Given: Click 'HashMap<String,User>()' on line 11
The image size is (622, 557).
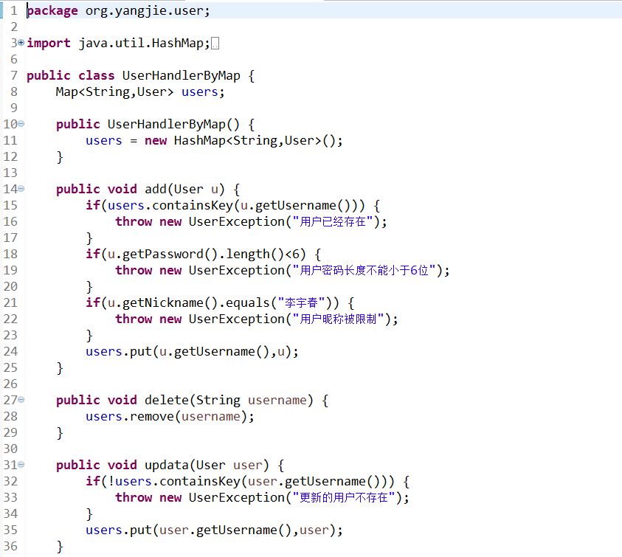Looking at the screenshot, I should 255,141.
